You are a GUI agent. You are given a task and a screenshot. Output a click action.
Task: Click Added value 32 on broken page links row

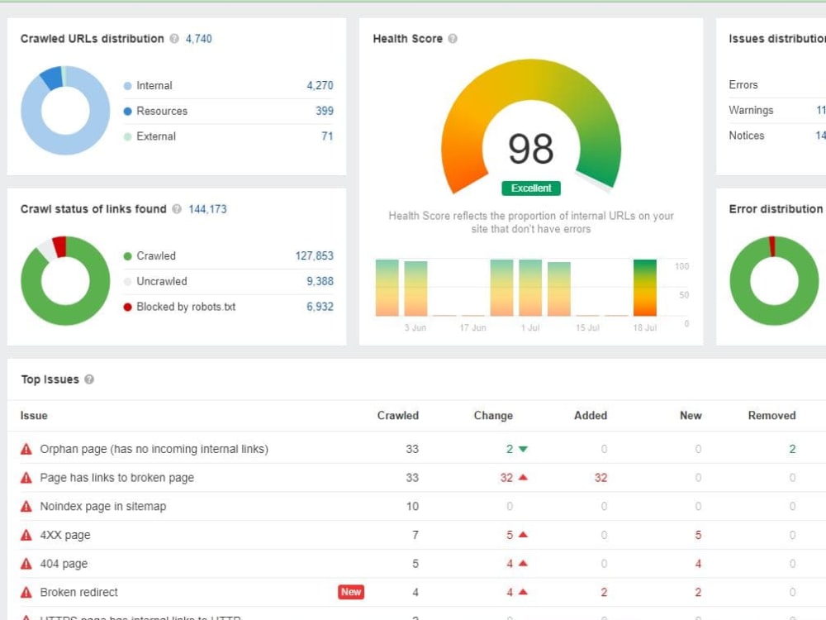[601, 477]
